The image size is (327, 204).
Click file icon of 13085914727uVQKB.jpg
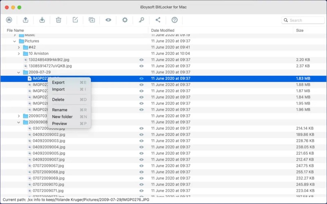point(25,66)
